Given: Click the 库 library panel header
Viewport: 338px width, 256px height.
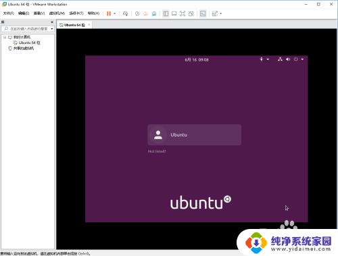Looking at the screenshot, I should (x=3, y=22).
